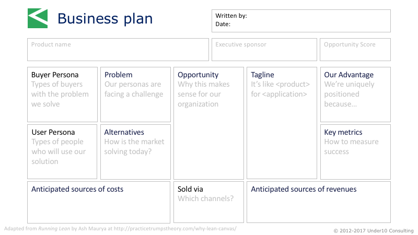The image size is (418, 235).
Task: Select the Our Advantage box
Action: click(x=355, y=95)
